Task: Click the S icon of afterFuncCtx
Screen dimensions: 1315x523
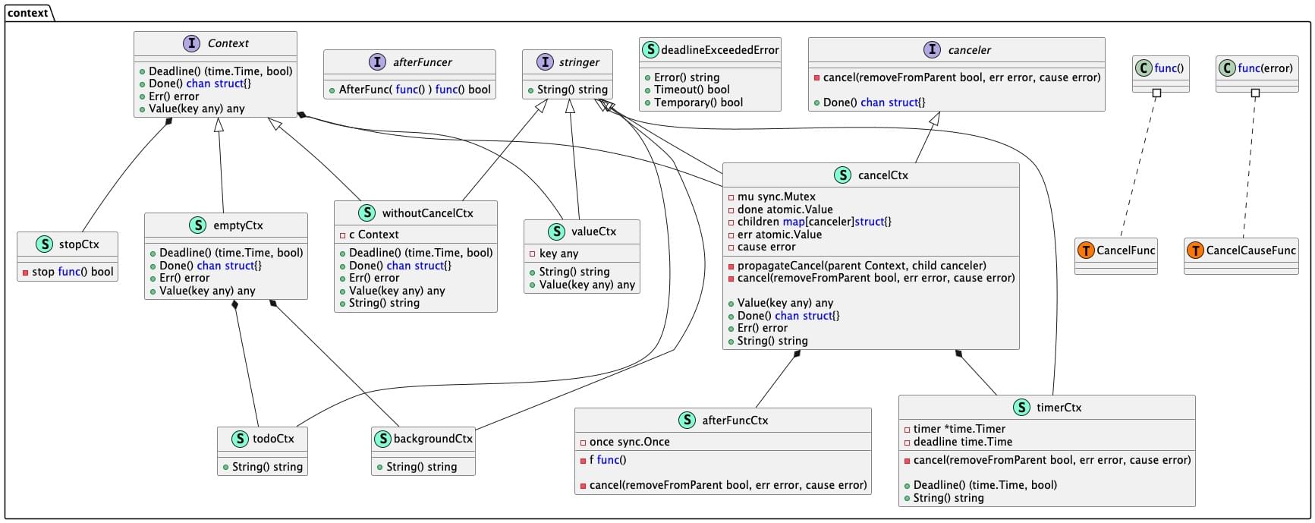Action: click(686, 421)
